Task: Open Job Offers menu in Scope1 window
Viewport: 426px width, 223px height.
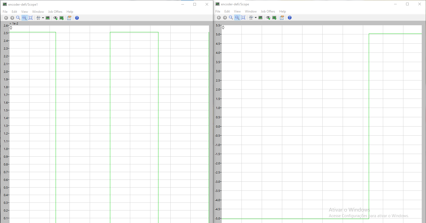Action: pyautogui.click(x=55, y=12)
